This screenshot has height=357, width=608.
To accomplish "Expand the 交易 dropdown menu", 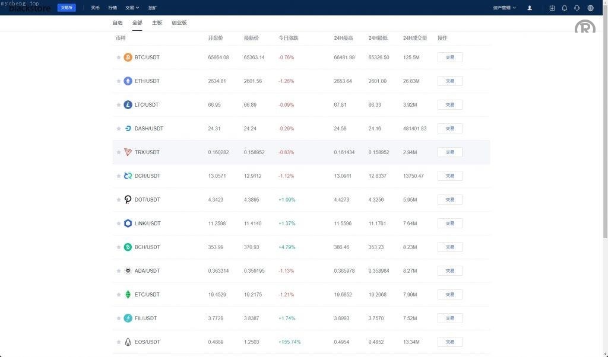I will [x=132, y=8].
